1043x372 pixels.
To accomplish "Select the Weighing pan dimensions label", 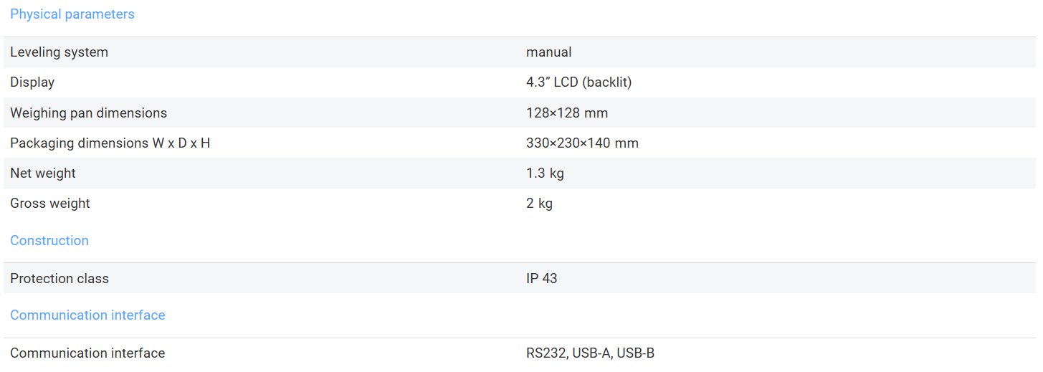I will tap(88, 113).
